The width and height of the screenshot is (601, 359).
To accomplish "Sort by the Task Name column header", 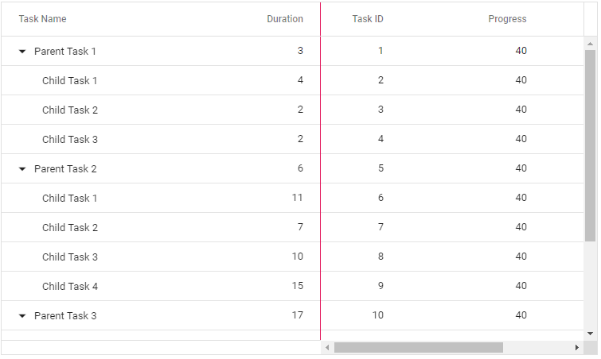I will [x=42, y=19].
